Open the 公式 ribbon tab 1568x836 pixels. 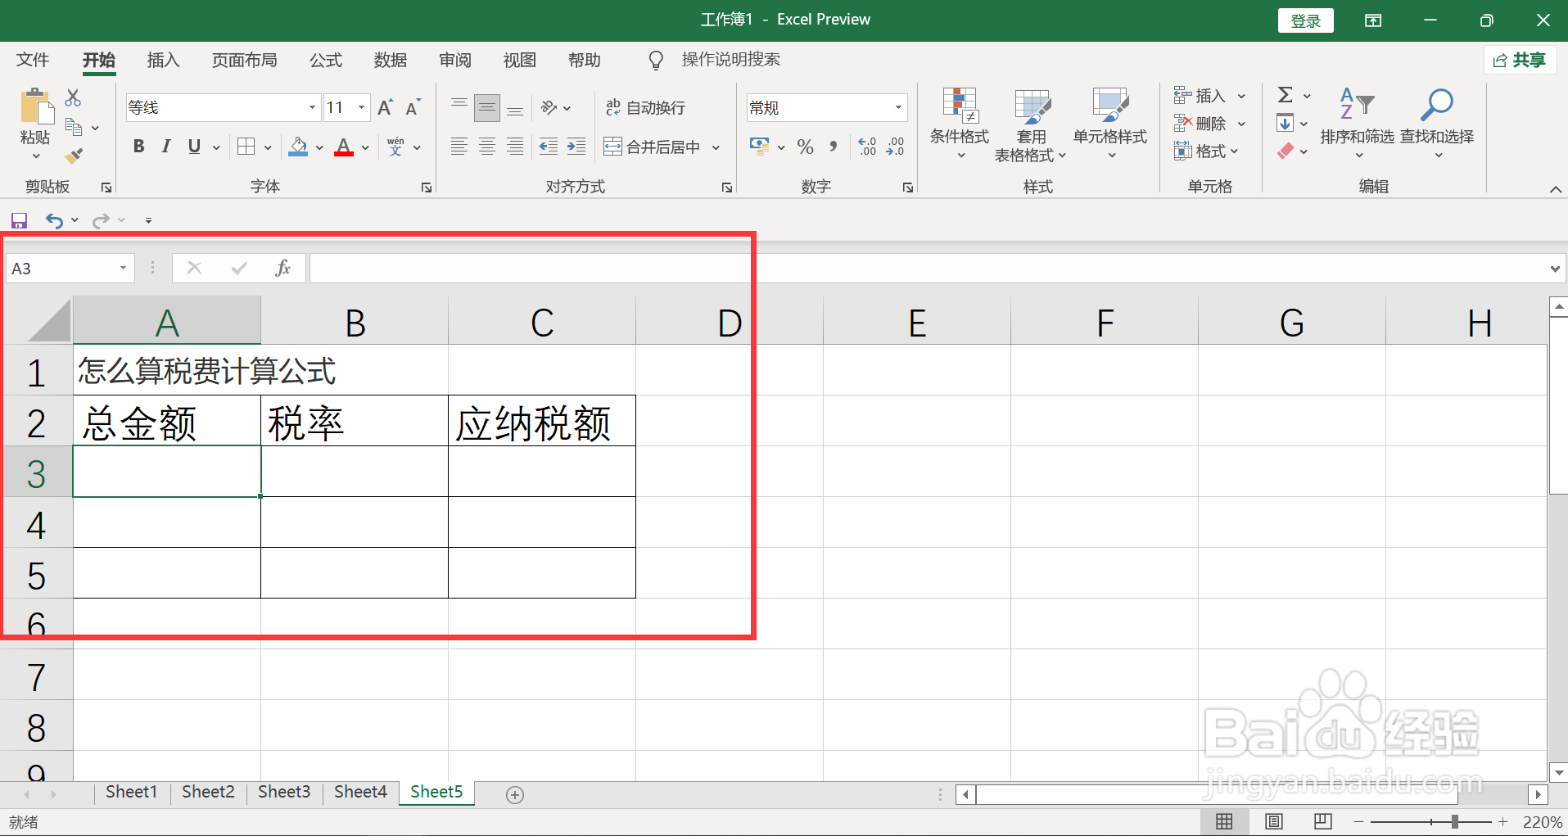[x=325, y=60]
